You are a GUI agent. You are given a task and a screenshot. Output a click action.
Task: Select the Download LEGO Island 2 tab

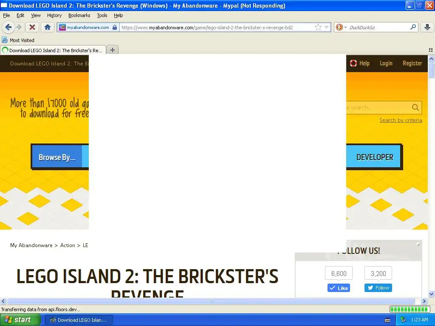click(53, 50)
